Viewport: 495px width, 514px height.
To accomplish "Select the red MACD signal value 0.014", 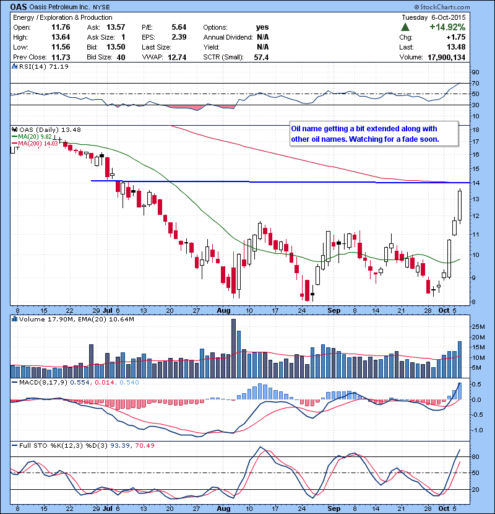I will coord(105,382).
